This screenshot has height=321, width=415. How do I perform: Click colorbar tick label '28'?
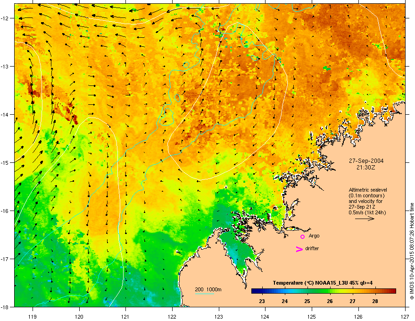(x=375, y=301)
